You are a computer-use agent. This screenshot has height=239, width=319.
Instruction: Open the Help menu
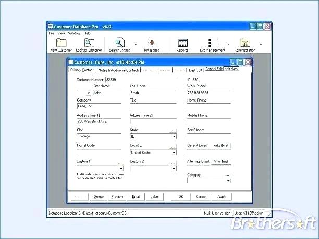(87, 33)
